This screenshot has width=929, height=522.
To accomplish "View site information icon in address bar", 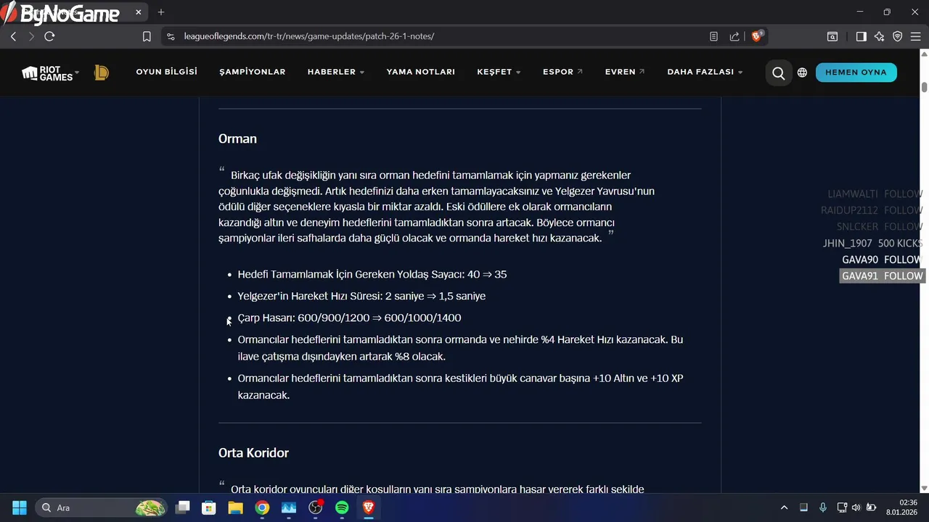I will tap(171, 36).
